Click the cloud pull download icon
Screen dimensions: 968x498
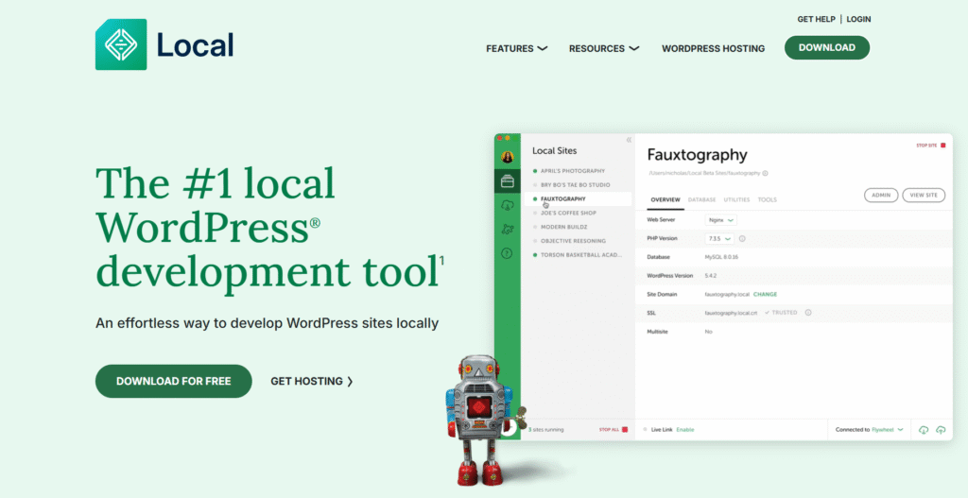[924, 430]
